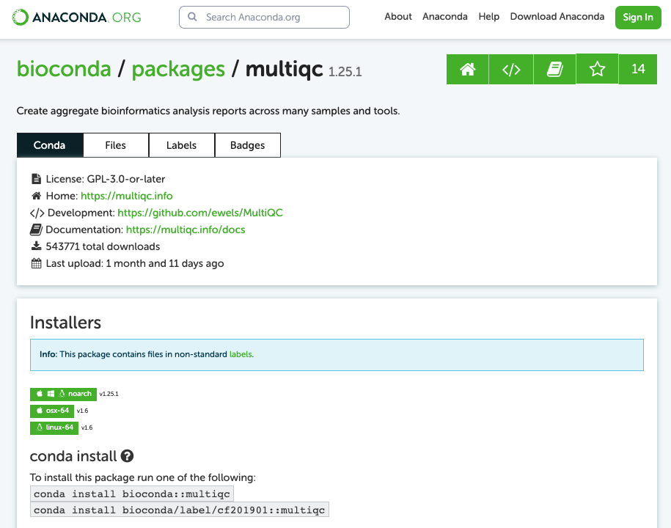Select the noarch installer badge
This screenshot has width=671, height=528.
click(63, 394)
